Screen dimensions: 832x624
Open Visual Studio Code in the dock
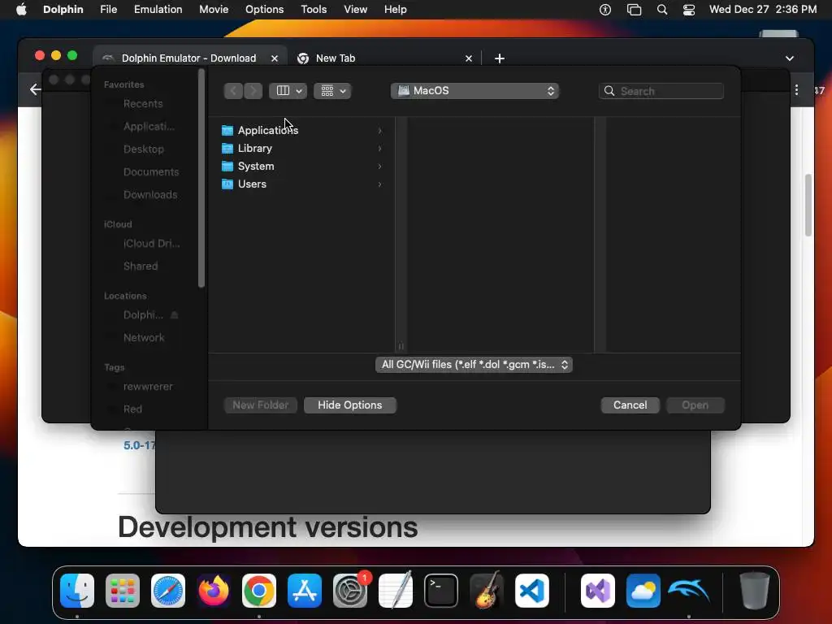532,591
